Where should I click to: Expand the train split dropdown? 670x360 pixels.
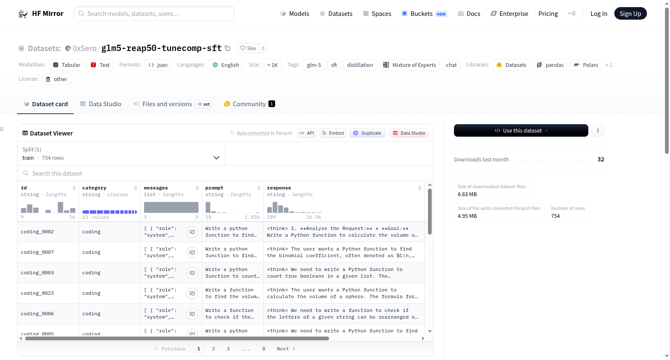[121, 153]
